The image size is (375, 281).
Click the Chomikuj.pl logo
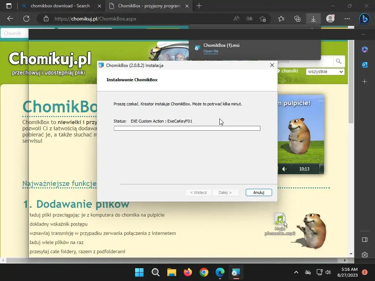pyautogui.click(x=50, y=59)
